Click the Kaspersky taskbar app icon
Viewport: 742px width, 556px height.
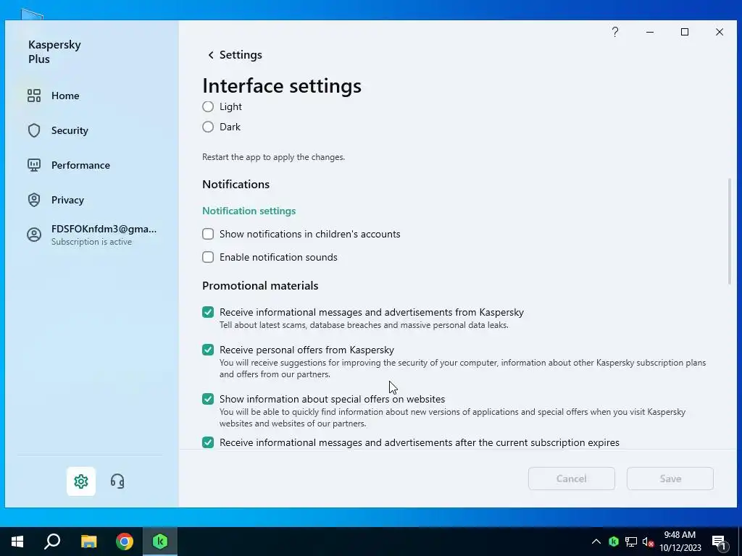point(160,542)
